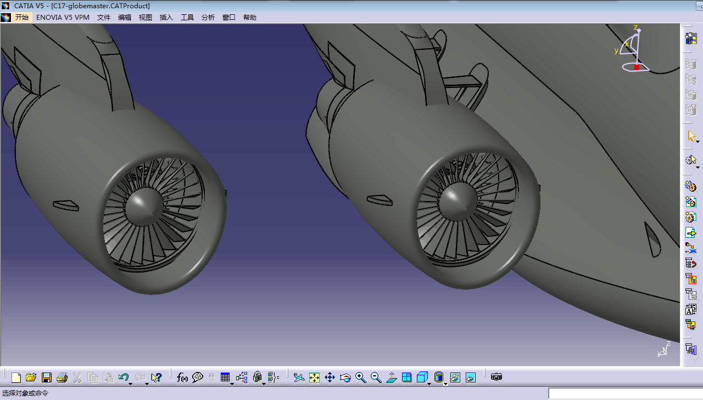The width and height of the screenshot is (703, 400).
Task: Click the command input field in status bar
Action: [625, 393]
